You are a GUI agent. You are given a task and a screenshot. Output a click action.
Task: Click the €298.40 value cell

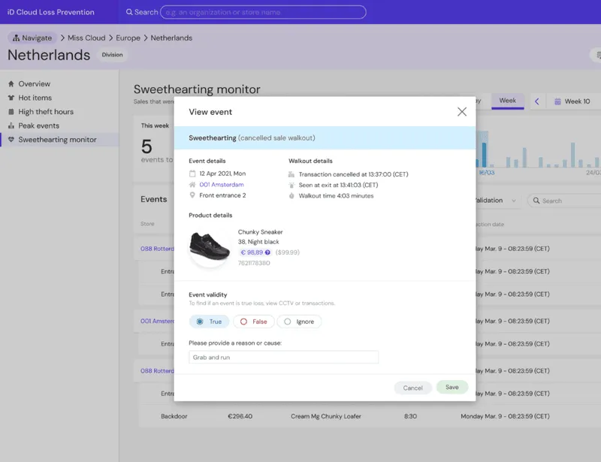pos(240,416)
